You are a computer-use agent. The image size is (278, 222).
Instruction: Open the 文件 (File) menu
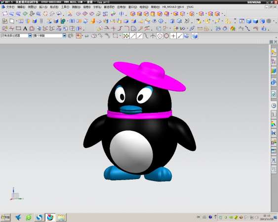click(x=10, y=7)
